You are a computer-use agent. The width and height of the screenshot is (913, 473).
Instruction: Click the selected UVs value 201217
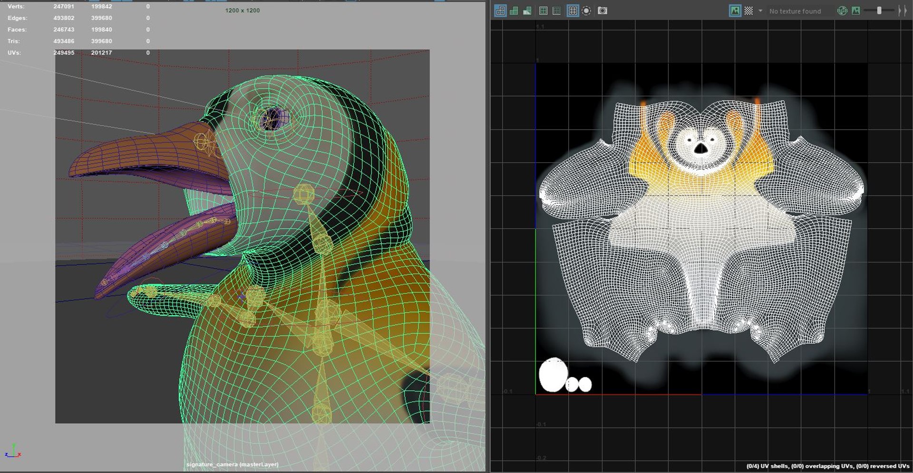tap(101, 53)
